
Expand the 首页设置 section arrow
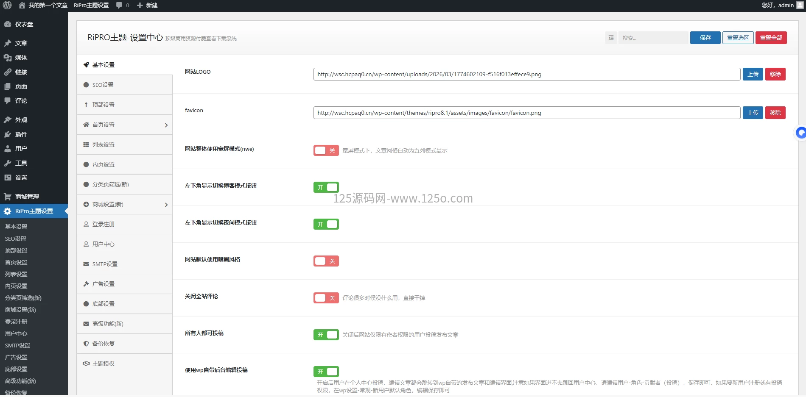(x=166, y=125)
